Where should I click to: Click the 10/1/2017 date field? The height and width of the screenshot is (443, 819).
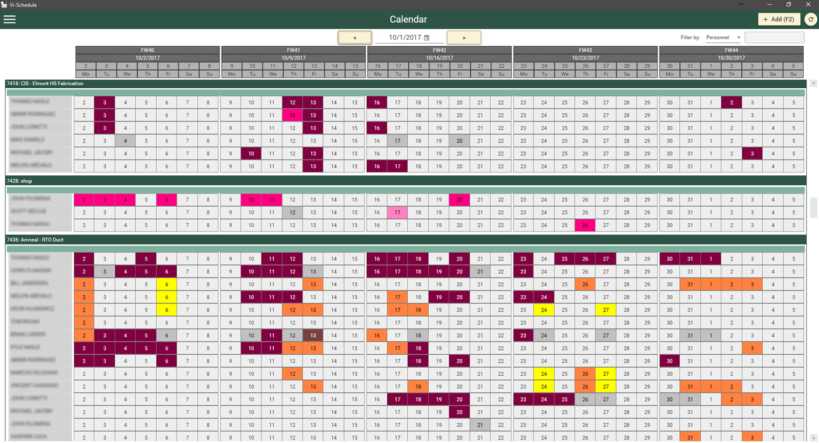[404, 37]
